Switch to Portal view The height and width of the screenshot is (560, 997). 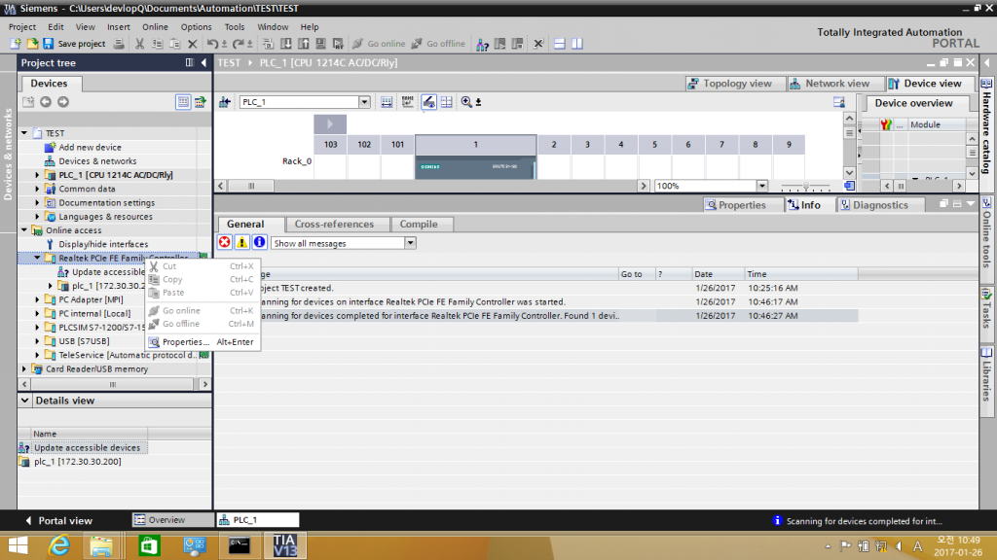58,521
